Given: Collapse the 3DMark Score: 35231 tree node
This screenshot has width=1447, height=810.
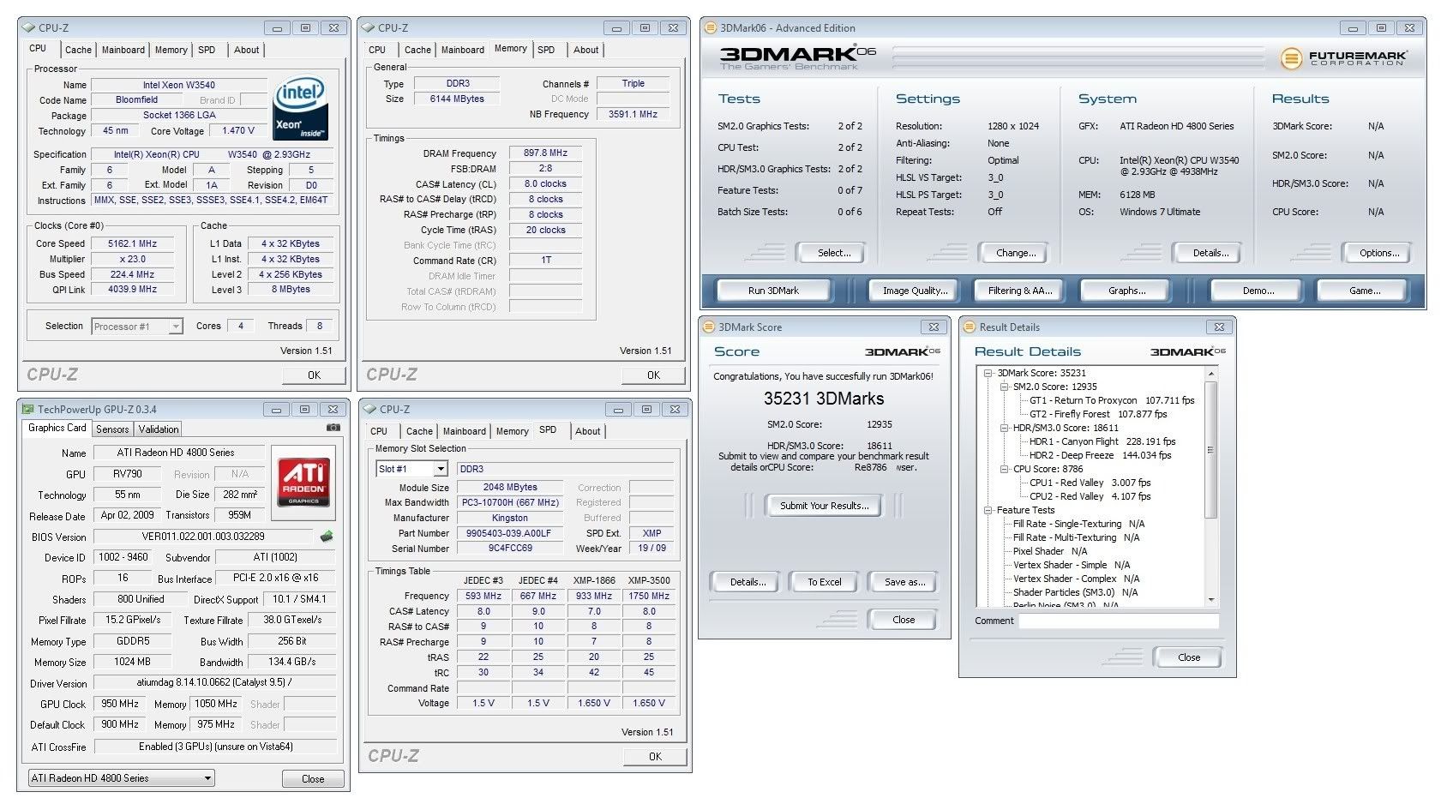Looking at the screenshot, I should (988, 373).
